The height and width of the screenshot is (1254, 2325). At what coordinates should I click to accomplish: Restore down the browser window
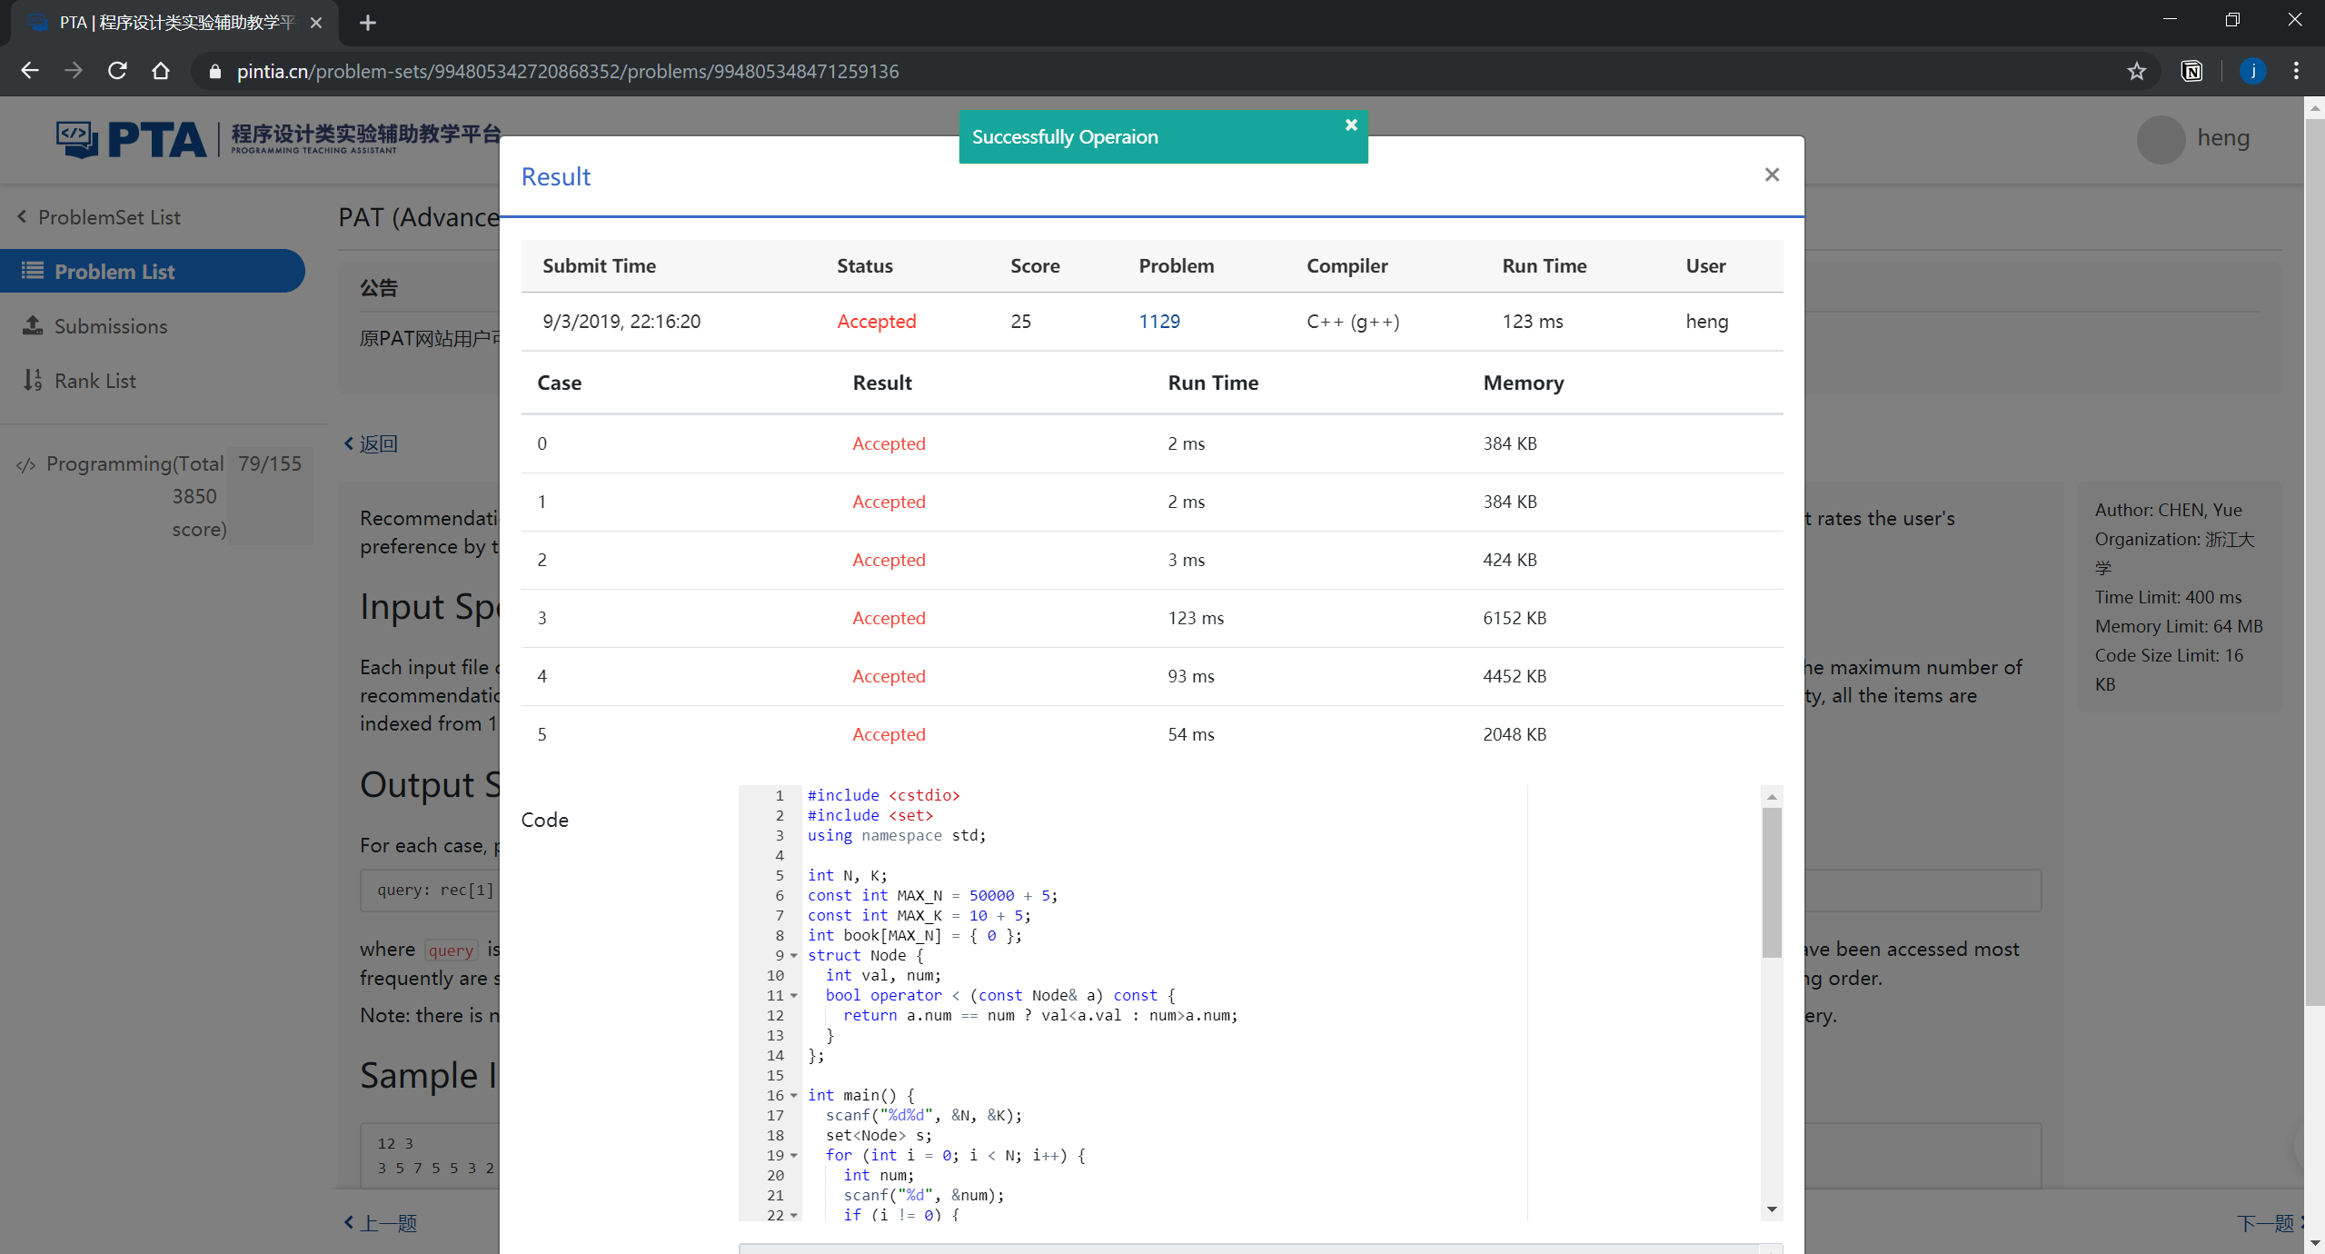click(x=2232, y=20)
